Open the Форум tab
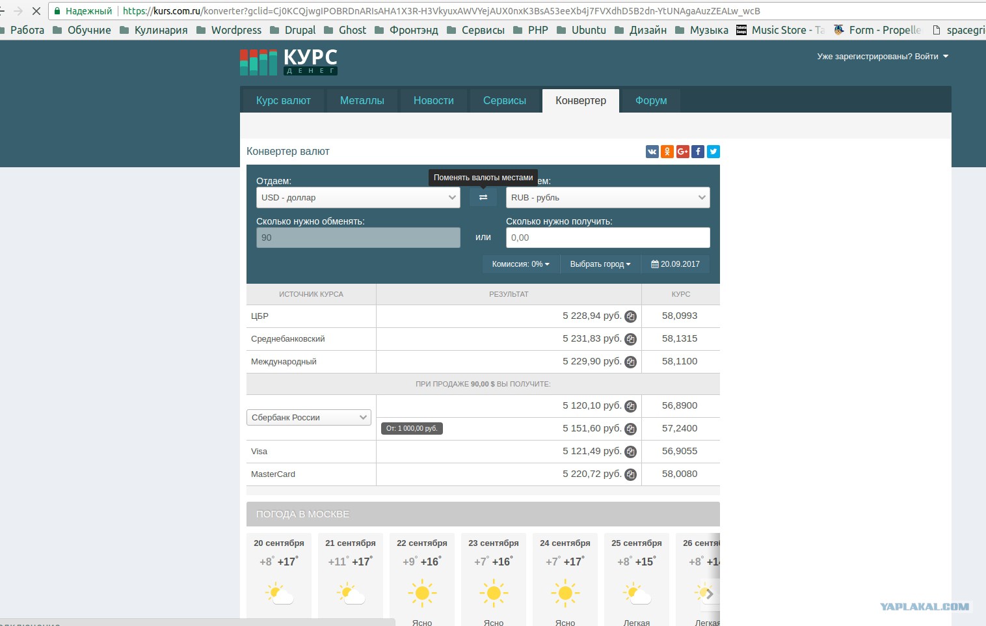This screenshot has height=626, width=986. (651, 101)
